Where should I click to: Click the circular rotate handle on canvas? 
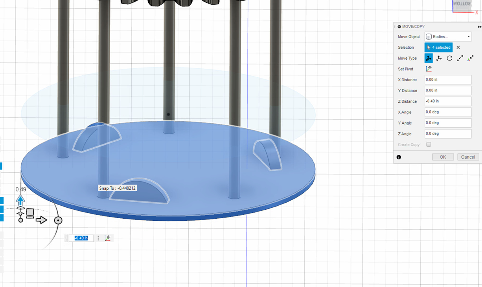coord(58,220)
